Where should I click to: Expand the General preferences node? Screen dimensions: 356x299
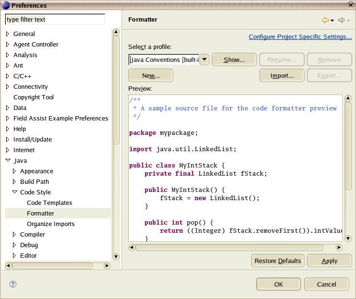tap(8, 34)
